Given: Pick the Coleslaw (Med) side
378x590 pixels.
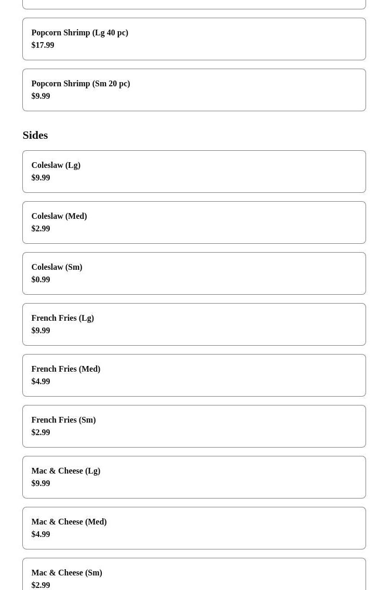Looking at the screenshot, I should click(194, 222).
